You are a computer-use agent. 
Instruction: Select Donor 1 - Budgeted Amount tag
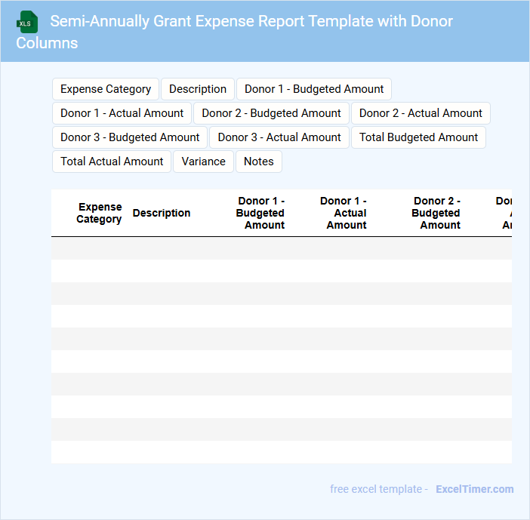click(314, 89)
